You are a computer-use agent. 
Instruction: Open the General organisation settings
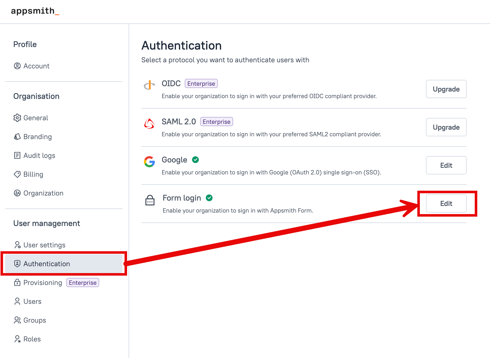[64, 118]
